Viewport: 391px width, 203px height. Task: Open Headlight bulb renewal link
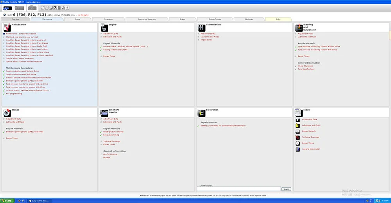(113, 132)
